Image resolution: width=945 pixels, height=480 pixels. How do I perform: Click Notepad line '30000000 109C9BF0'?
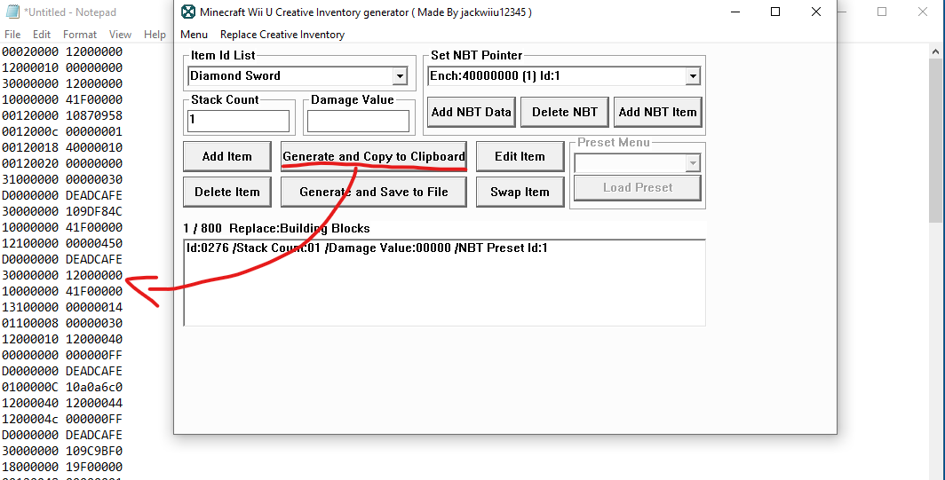click(x=62, y=451)
